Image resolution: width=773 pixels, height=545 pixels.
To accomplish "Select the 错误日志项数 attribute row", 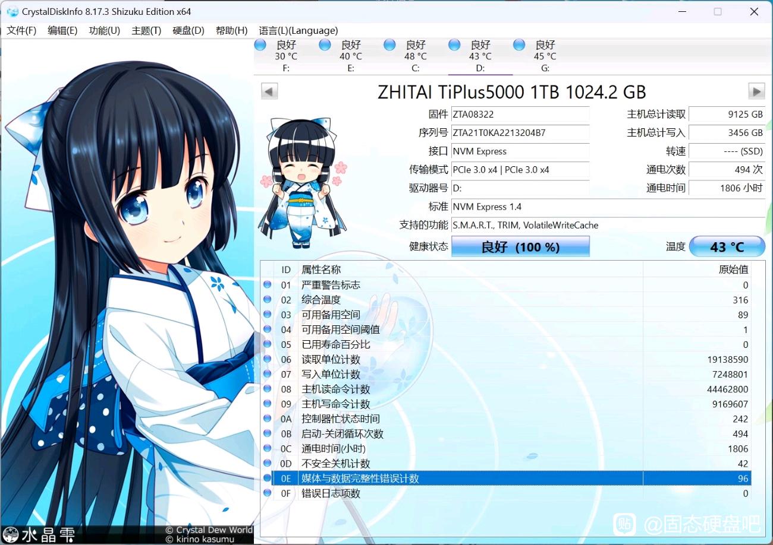I will coord(505,493).
